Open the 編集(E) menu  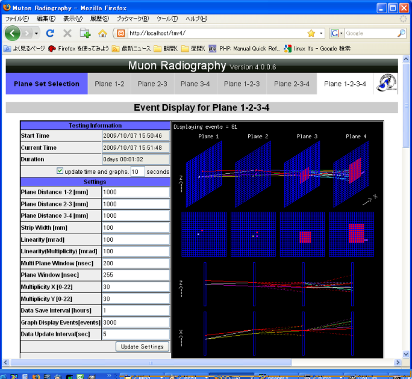pos(46,19)
